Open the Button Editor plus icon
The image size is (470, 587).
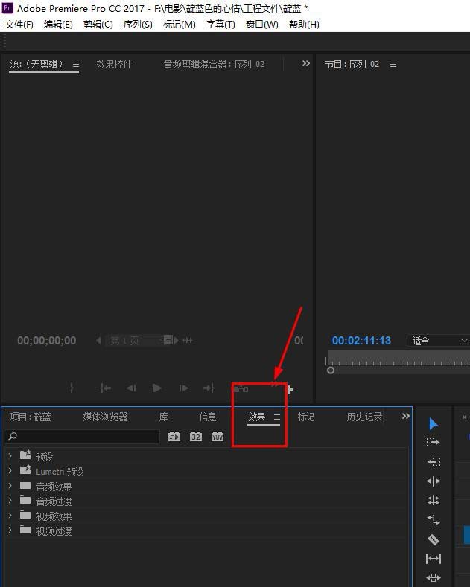click(x=290, y=390)
